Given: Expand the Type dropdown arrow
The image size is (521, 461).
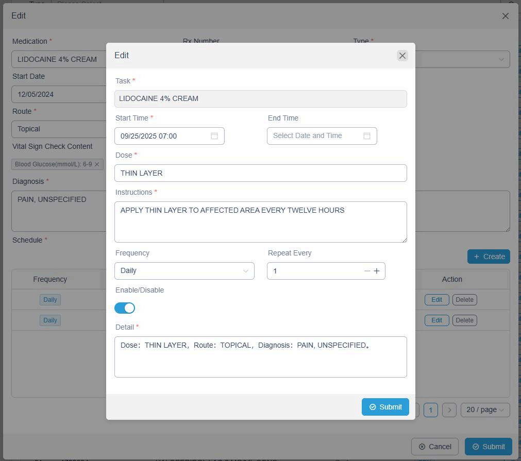Looking at the screenshot, I should pos(501,59).
